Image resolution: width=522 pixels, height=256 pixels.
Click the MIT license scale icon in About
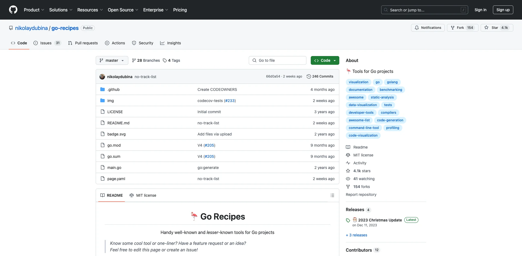[x=348, y=155]
